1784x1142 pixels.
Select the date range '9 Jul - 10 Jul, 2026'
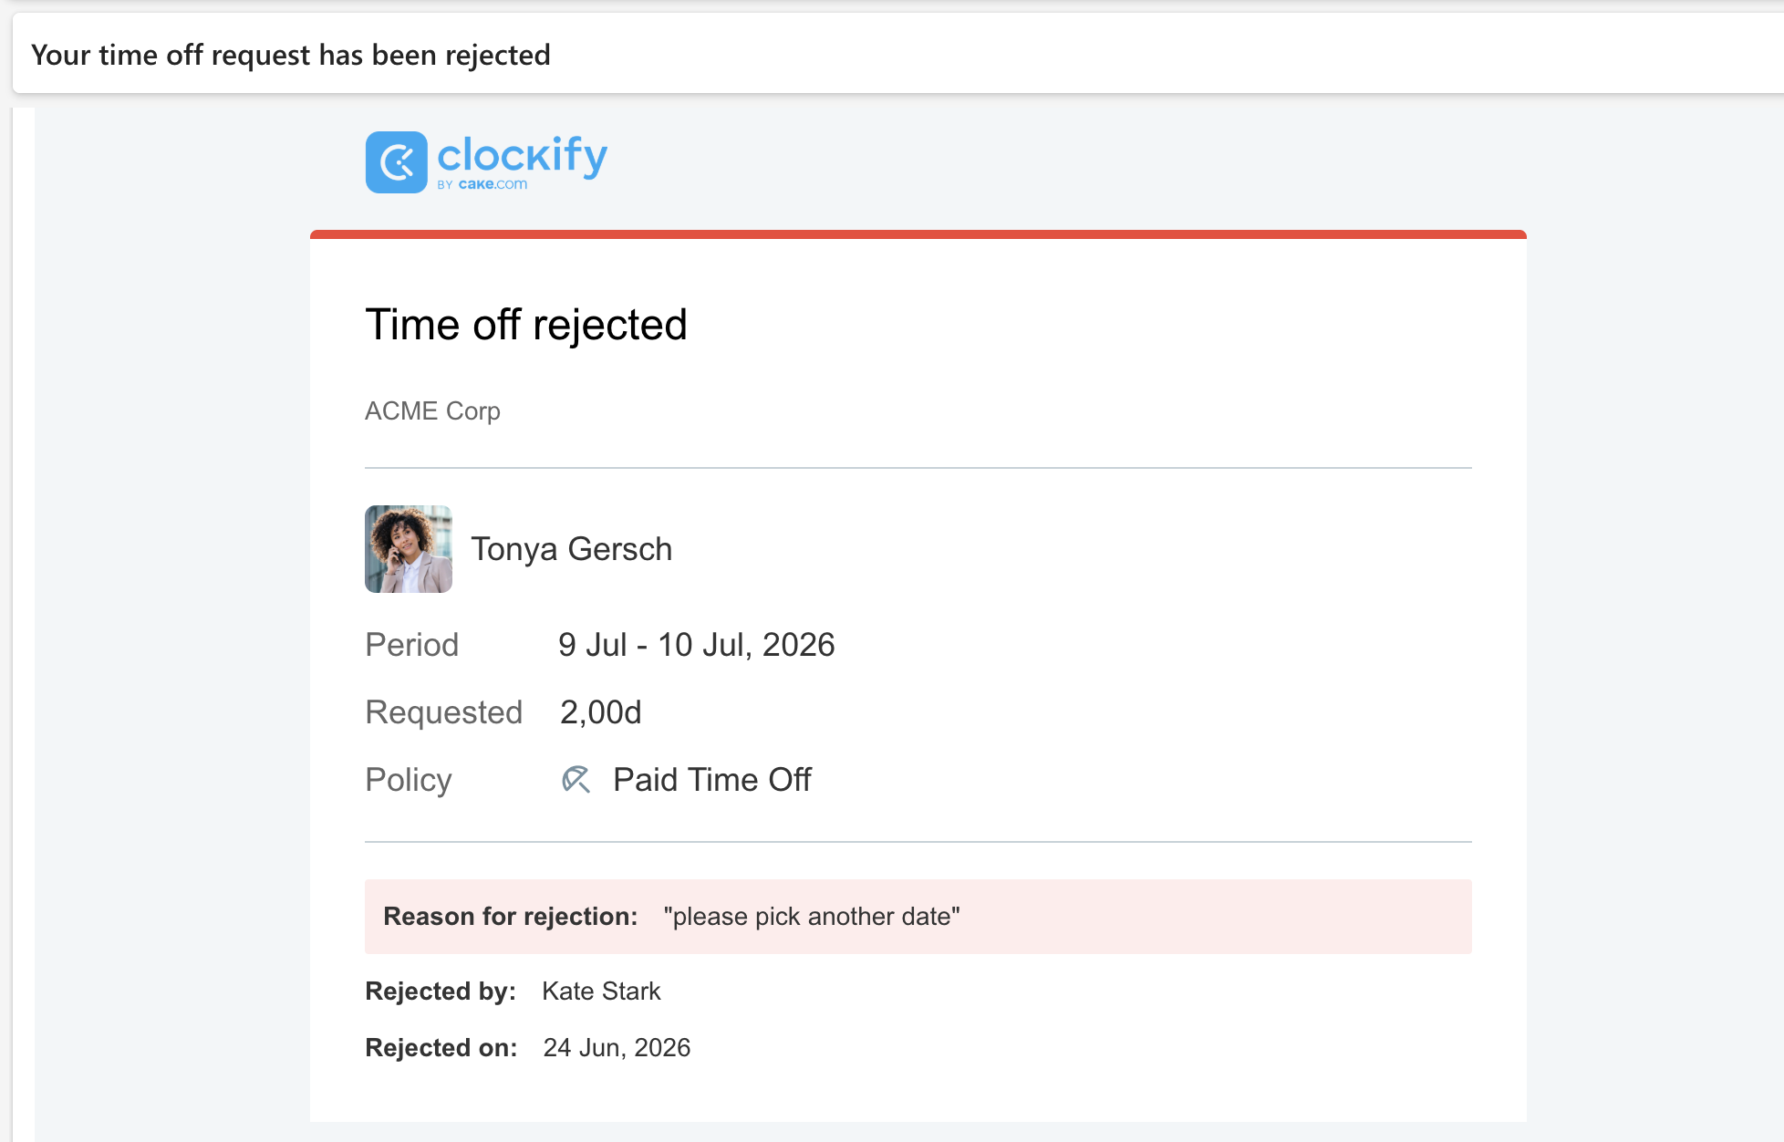click(x=697, y=645)
